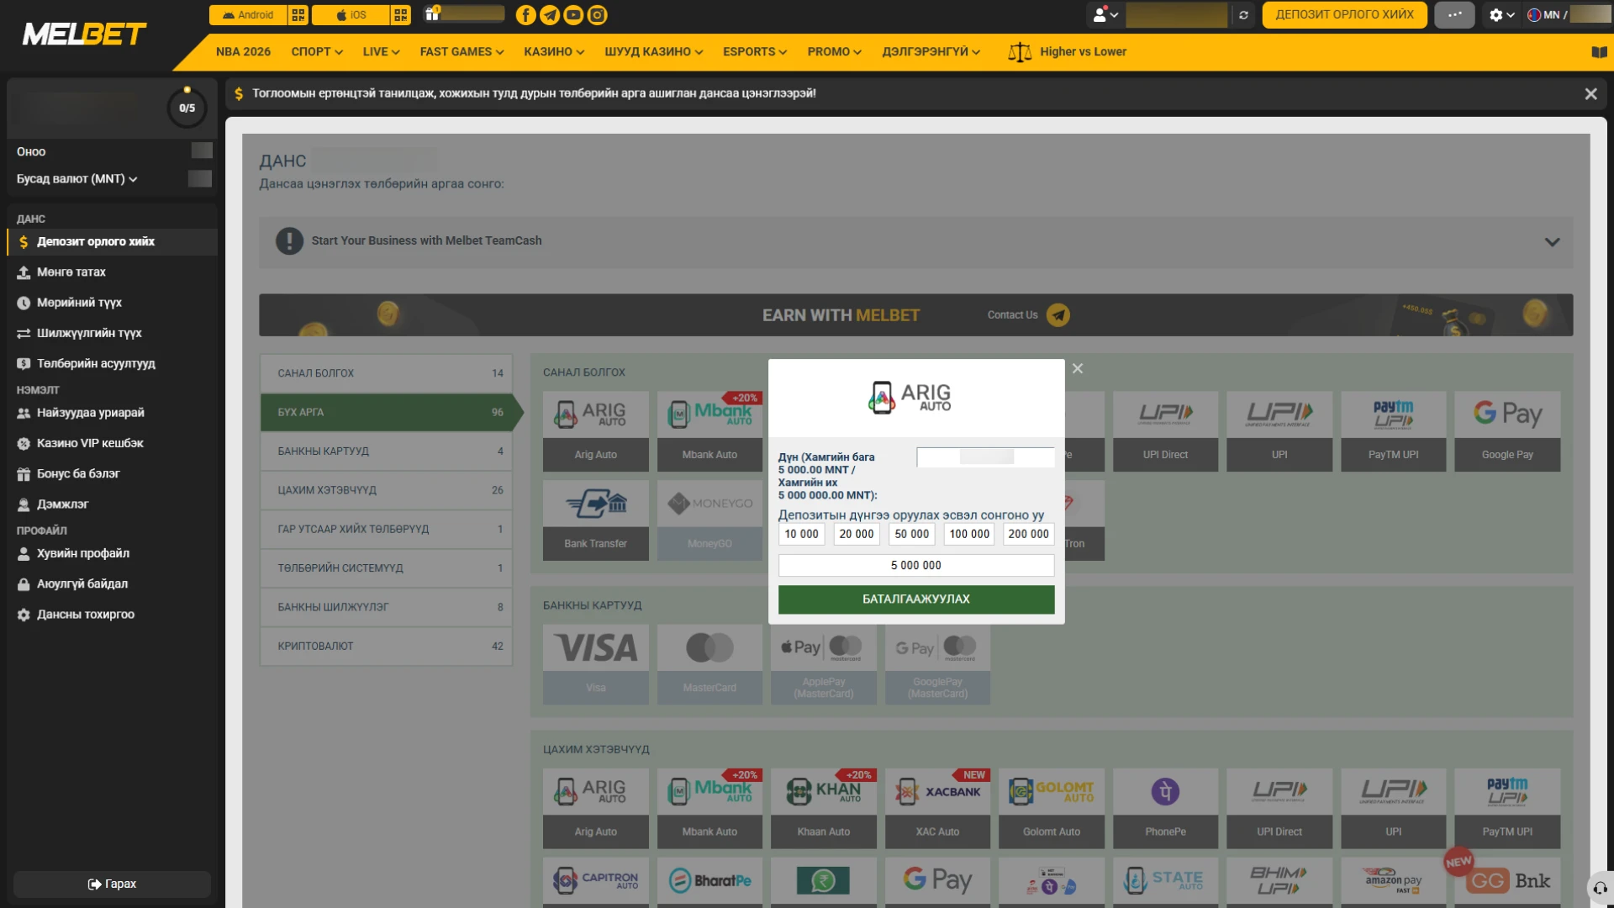This screenshot has width=1614, height=908.
Task: Dismiss the verification notice banner
Action: 1590,94
